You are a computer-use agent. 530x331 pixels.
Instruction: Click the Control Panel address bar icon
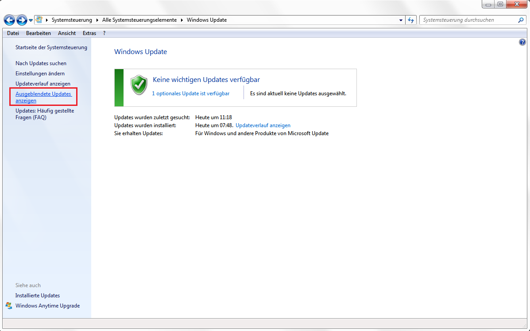(x=39, y=19)
